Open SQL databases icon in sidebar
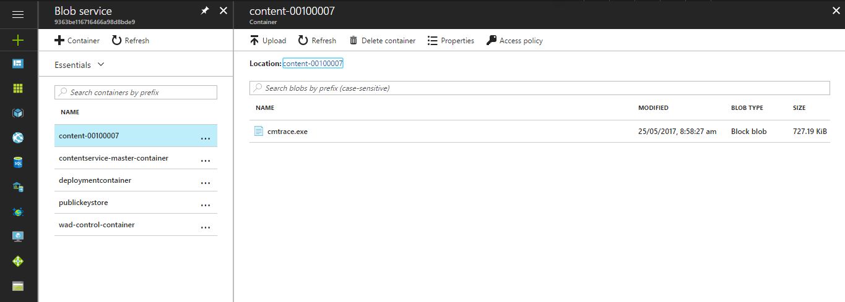845x302 pixels. pyautogui.click(x=18, y=162)
